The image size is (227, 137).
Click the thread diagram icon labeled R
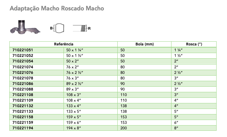pos(82,28)
